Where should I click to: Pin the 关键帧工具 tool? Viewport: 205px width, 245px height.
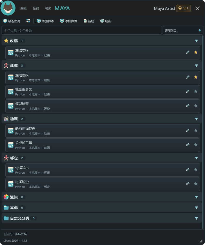click(x=188, y=145)
